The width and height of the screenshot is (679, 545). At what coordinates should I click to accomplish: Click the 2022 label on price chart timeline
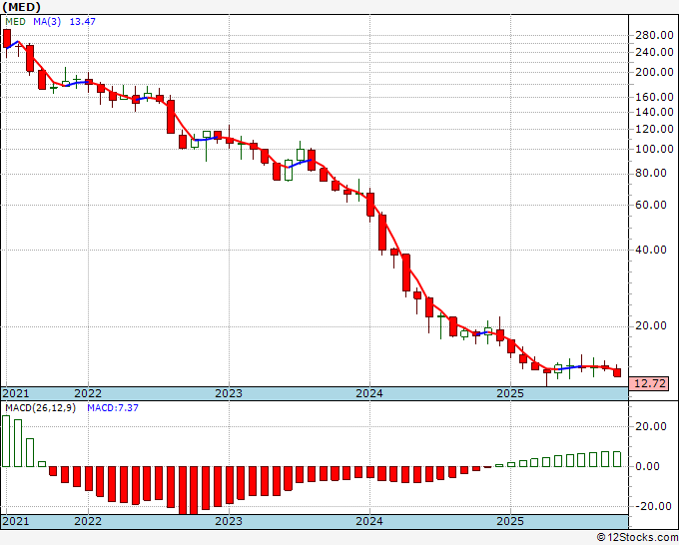(88, 393)
